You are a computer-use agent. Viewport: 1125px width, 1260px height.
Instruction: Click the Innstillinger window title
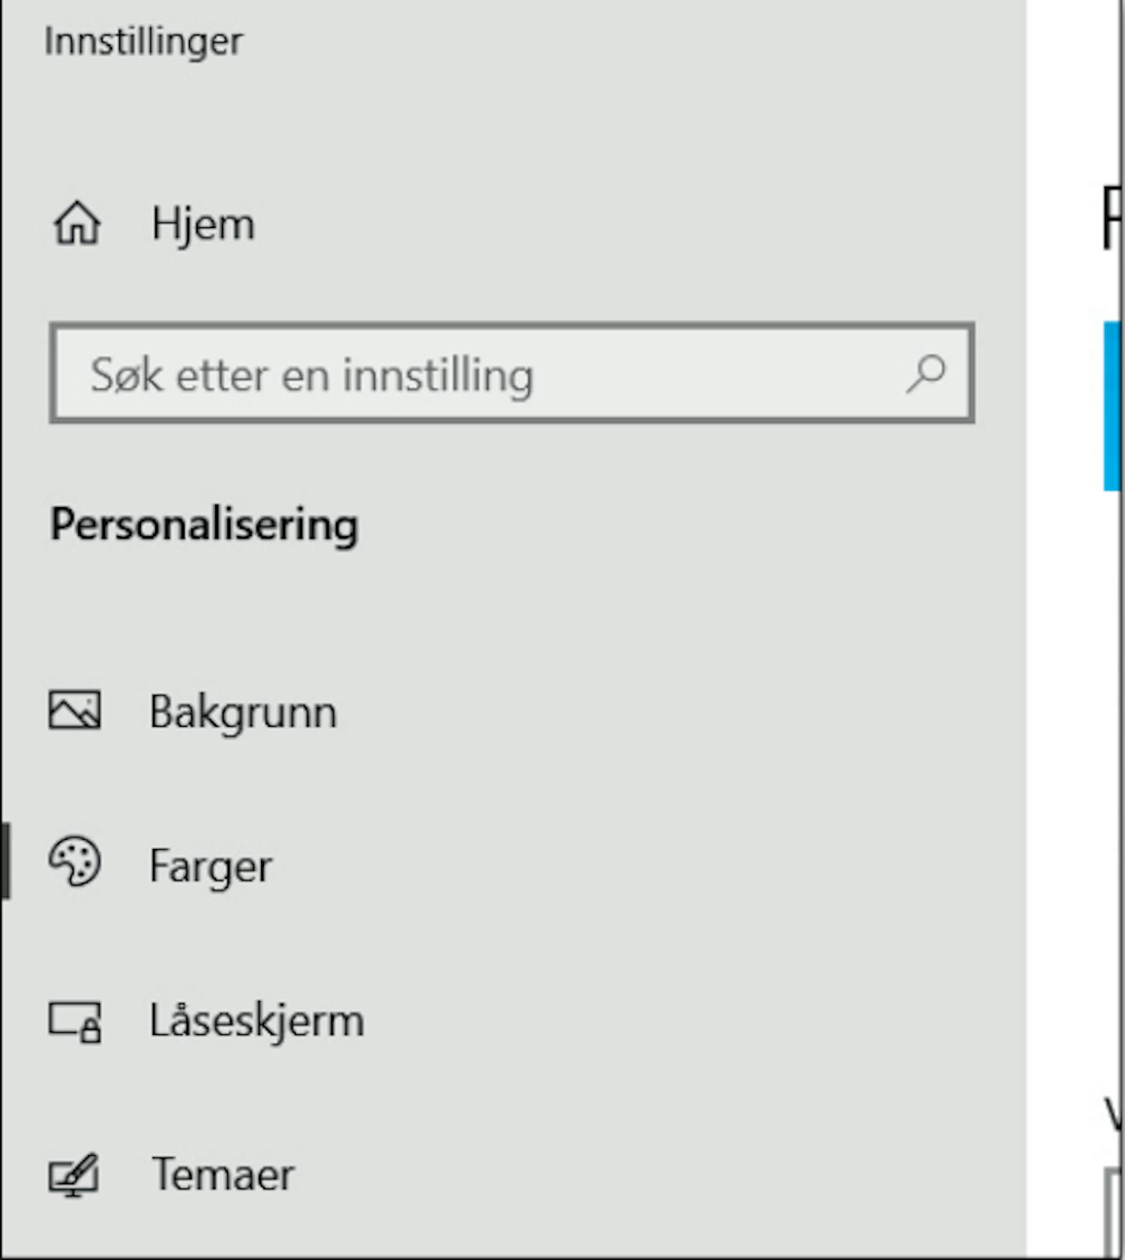coord(144,41)
